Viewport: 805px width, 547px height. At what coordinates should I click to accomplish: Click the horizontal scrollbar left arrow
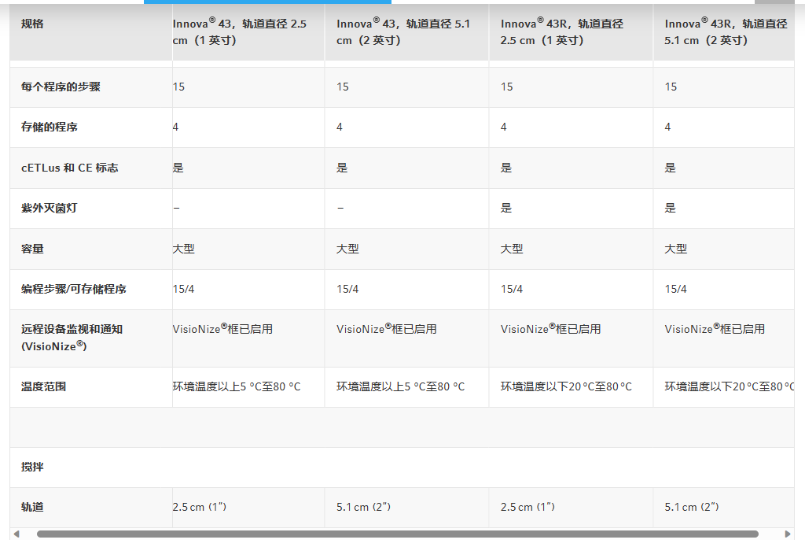coord(17,534)
